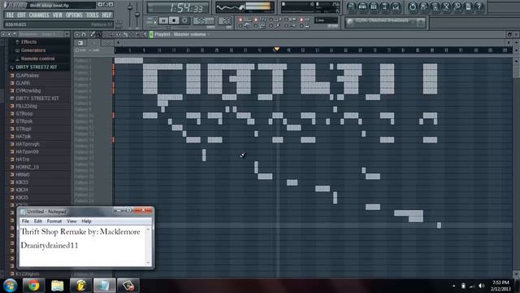The width and height of the screenshot is (520, 293).
Task: Switch to FL Studio taskbar icon
Action: click(x=81, y=286)
